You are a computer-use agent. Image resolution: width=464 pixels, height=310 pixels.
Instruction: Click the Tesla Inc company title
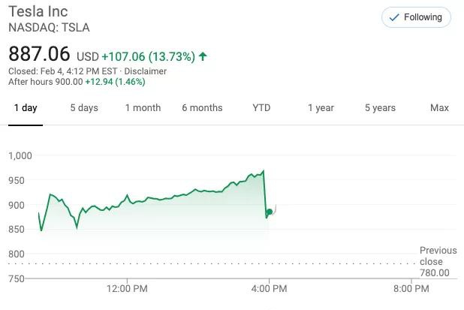(x=38, y=12)
